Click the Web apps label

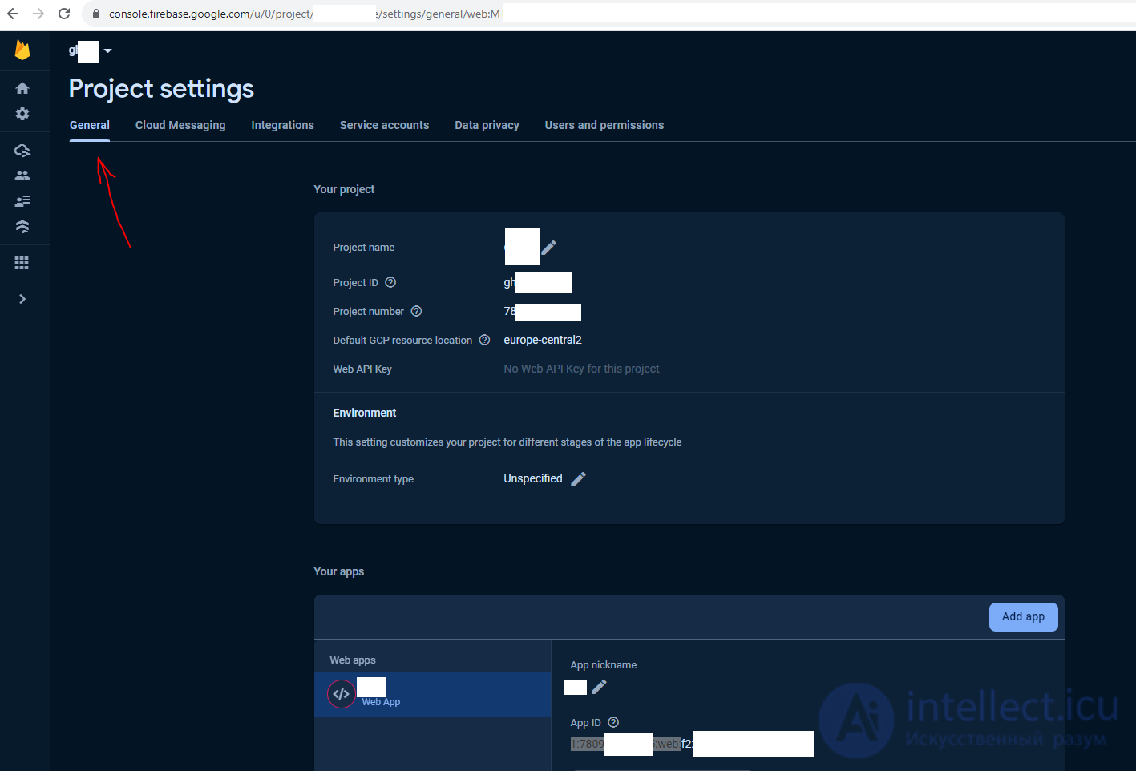(353, 660)
